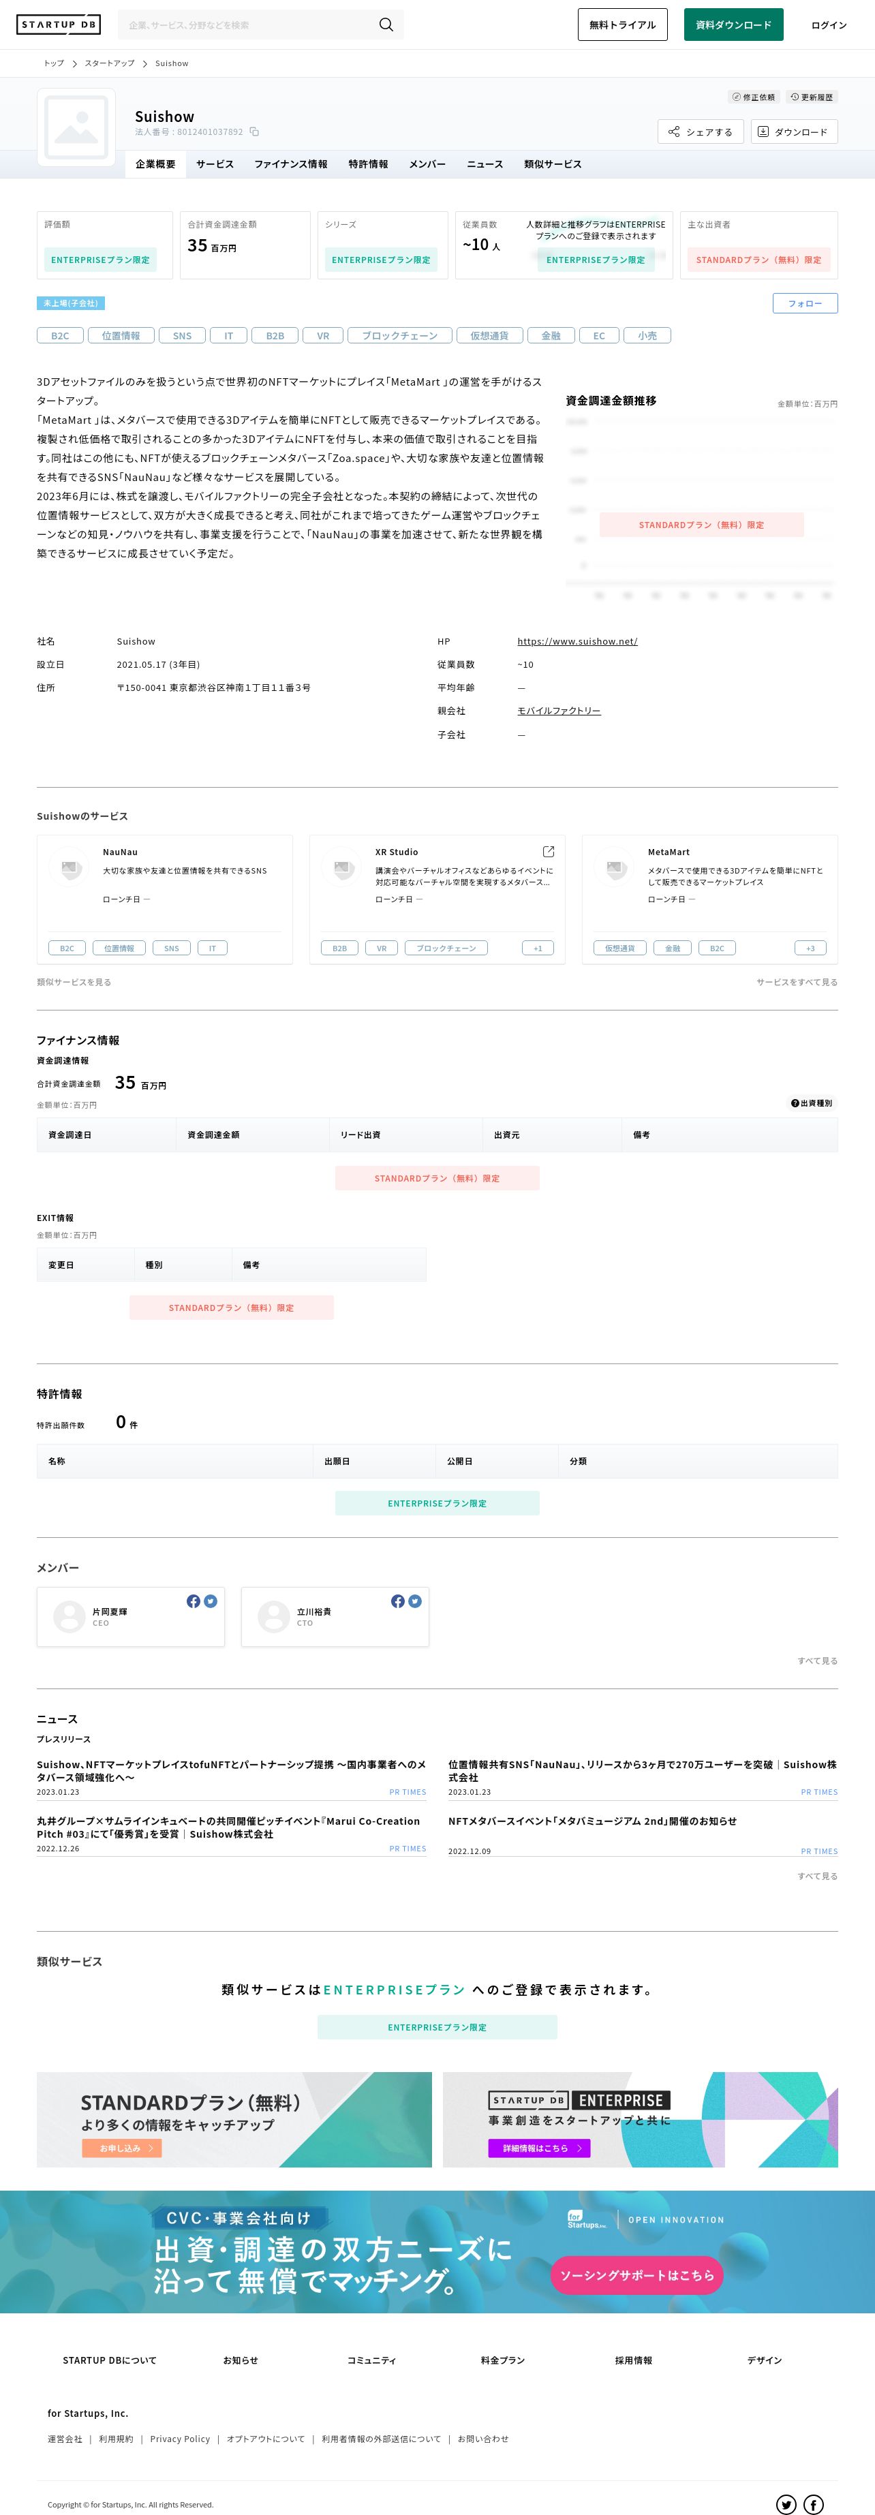Image resolution: width=875 pixels, height=2515 pixels.
Task: Open 料金プラン footer link
Action: click(x=503, y=2360)
